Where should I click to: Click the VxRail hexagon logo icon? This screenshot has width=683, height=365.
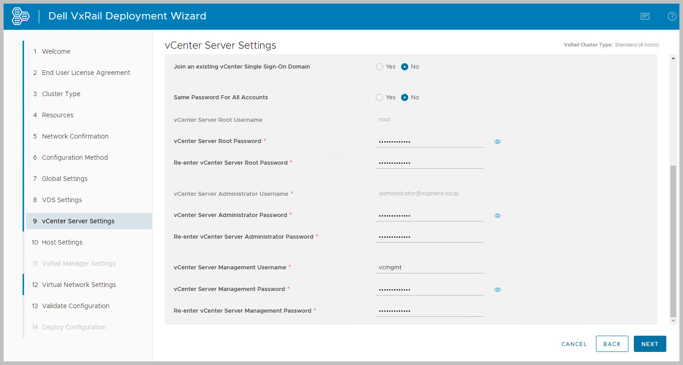20,16
